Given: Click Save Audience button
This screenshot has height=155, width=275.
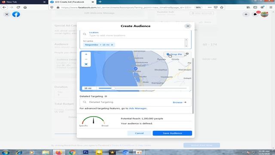Looking at the screenshot, I should pos(172,133).
